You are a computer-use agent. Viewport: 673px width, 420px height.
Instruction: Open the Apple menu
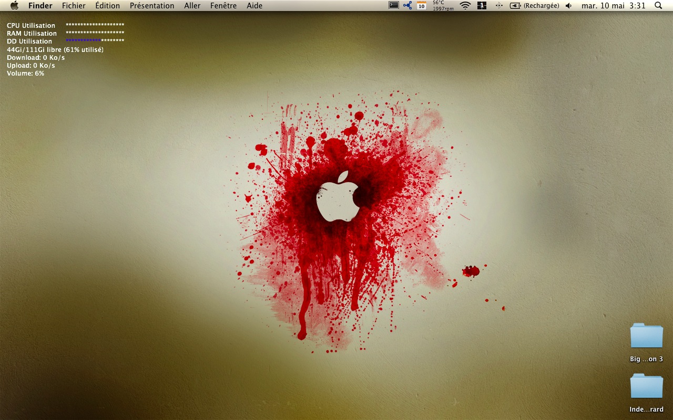tap(14, 5)
